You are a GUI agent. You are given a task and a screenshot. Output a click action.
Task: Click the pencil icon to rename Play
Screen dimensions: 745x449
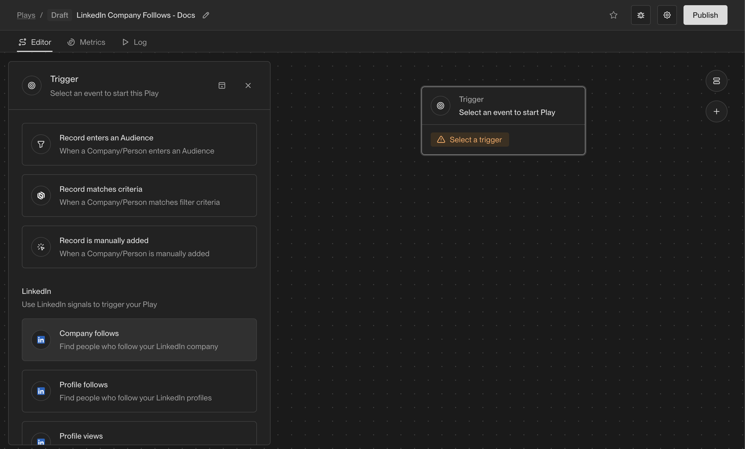click(x=206, y=15)
